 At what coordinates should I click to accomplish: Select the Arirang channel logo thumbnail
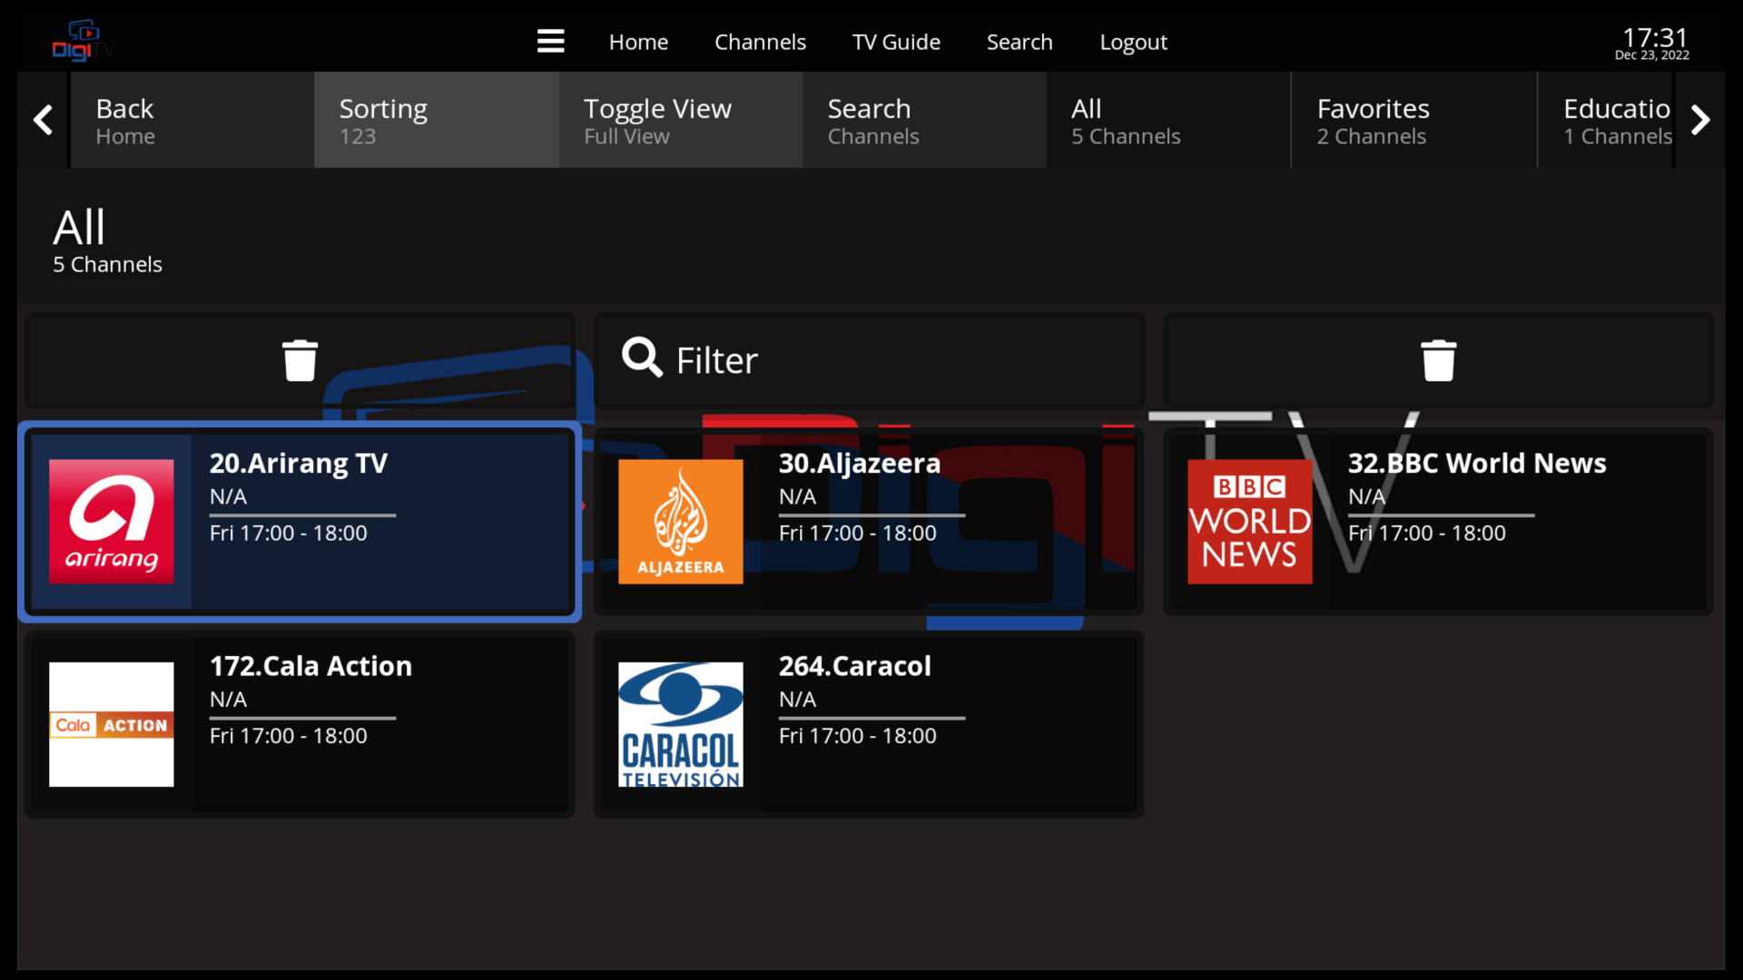click(x=111, y=522)
